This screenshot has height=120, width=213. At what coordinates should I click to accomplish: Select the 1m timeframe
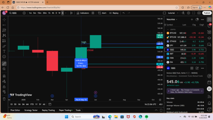pyautogui.click(x=30, y=13)
